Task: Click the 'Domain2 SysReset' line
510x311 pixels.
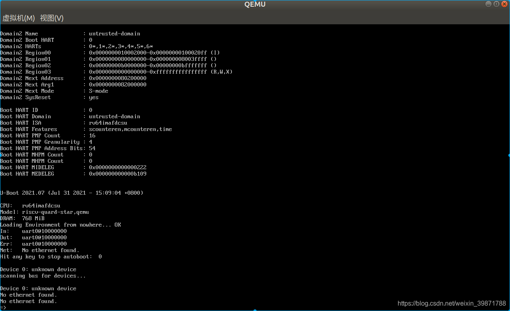Action: [49, 97]
